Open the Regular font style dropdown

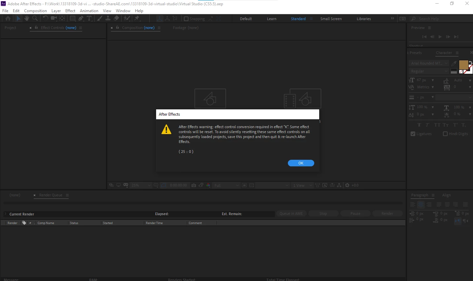coord(429,71)
